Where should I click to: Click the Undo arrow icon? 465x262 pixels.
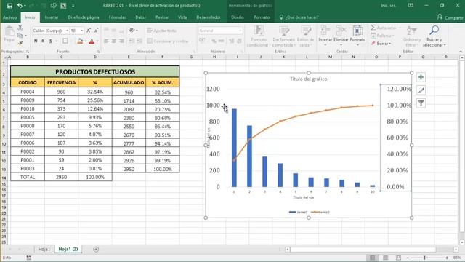click(x=20, y=6)
